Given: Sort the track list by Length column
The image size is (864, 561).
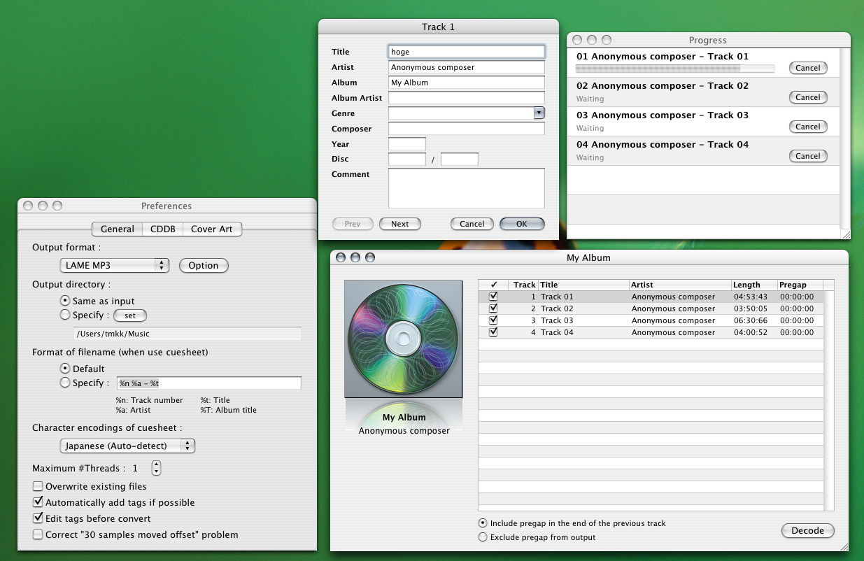Looking at the screenshot, I should point(753,285).
